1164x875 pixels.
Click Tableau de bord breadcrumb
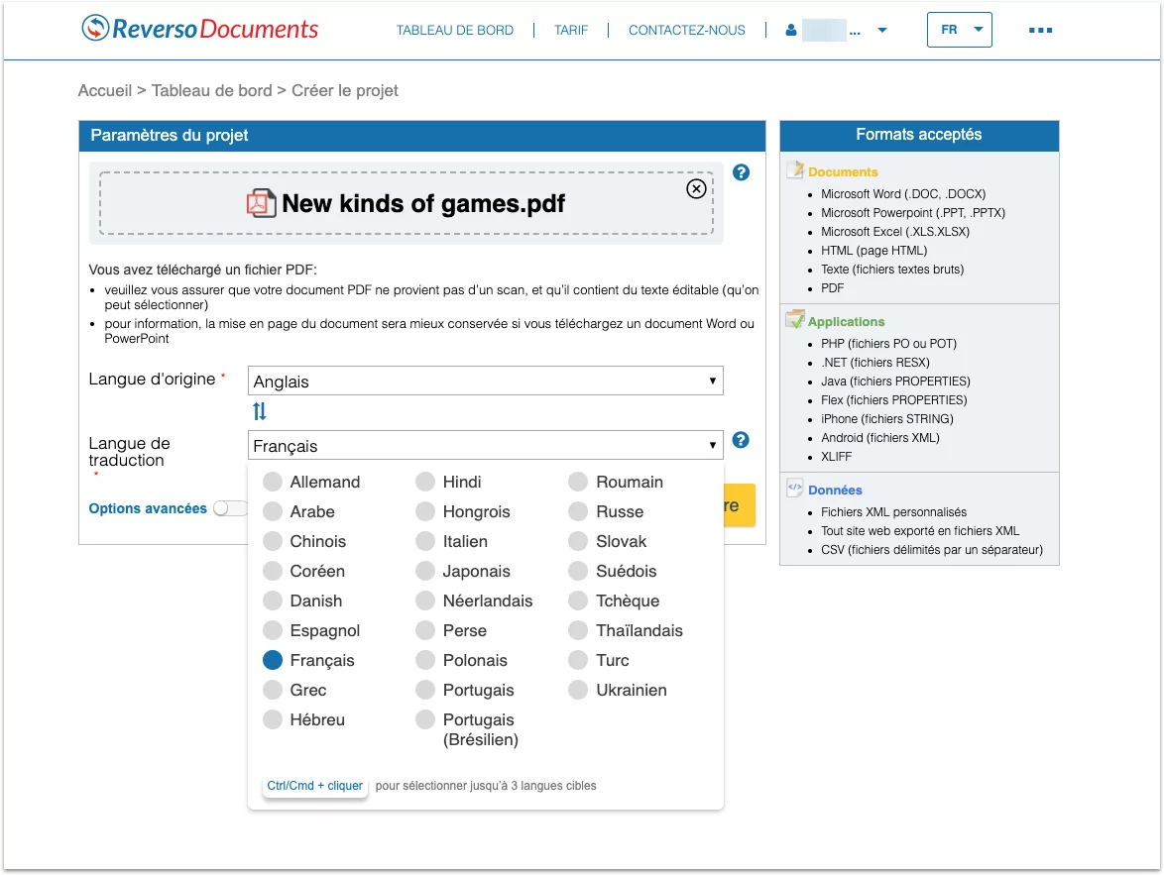pyautogui.click(x=211, y=90)
